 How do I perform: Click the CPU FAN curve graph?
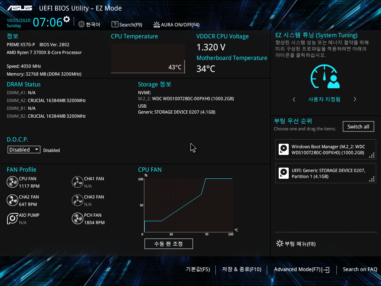click(x=189, y=205)
